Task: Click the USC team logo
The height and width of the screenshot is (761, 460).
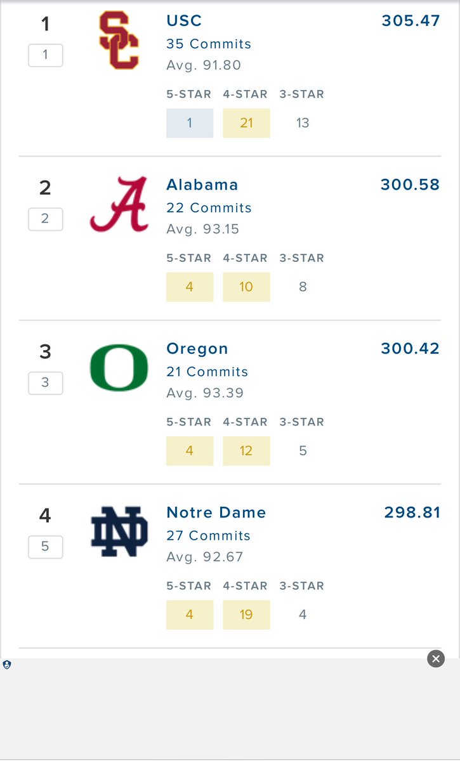Action: (119, 41)
